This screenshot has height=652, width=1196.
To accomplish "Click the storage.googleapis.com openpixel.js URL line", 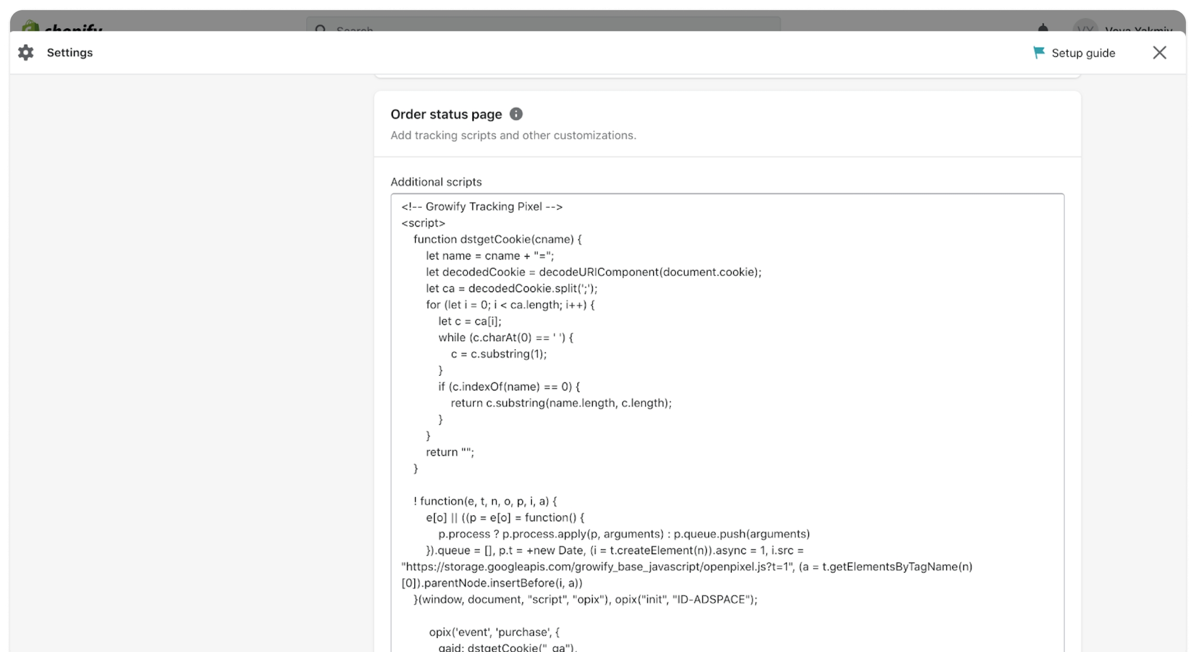I will [687, 566].
